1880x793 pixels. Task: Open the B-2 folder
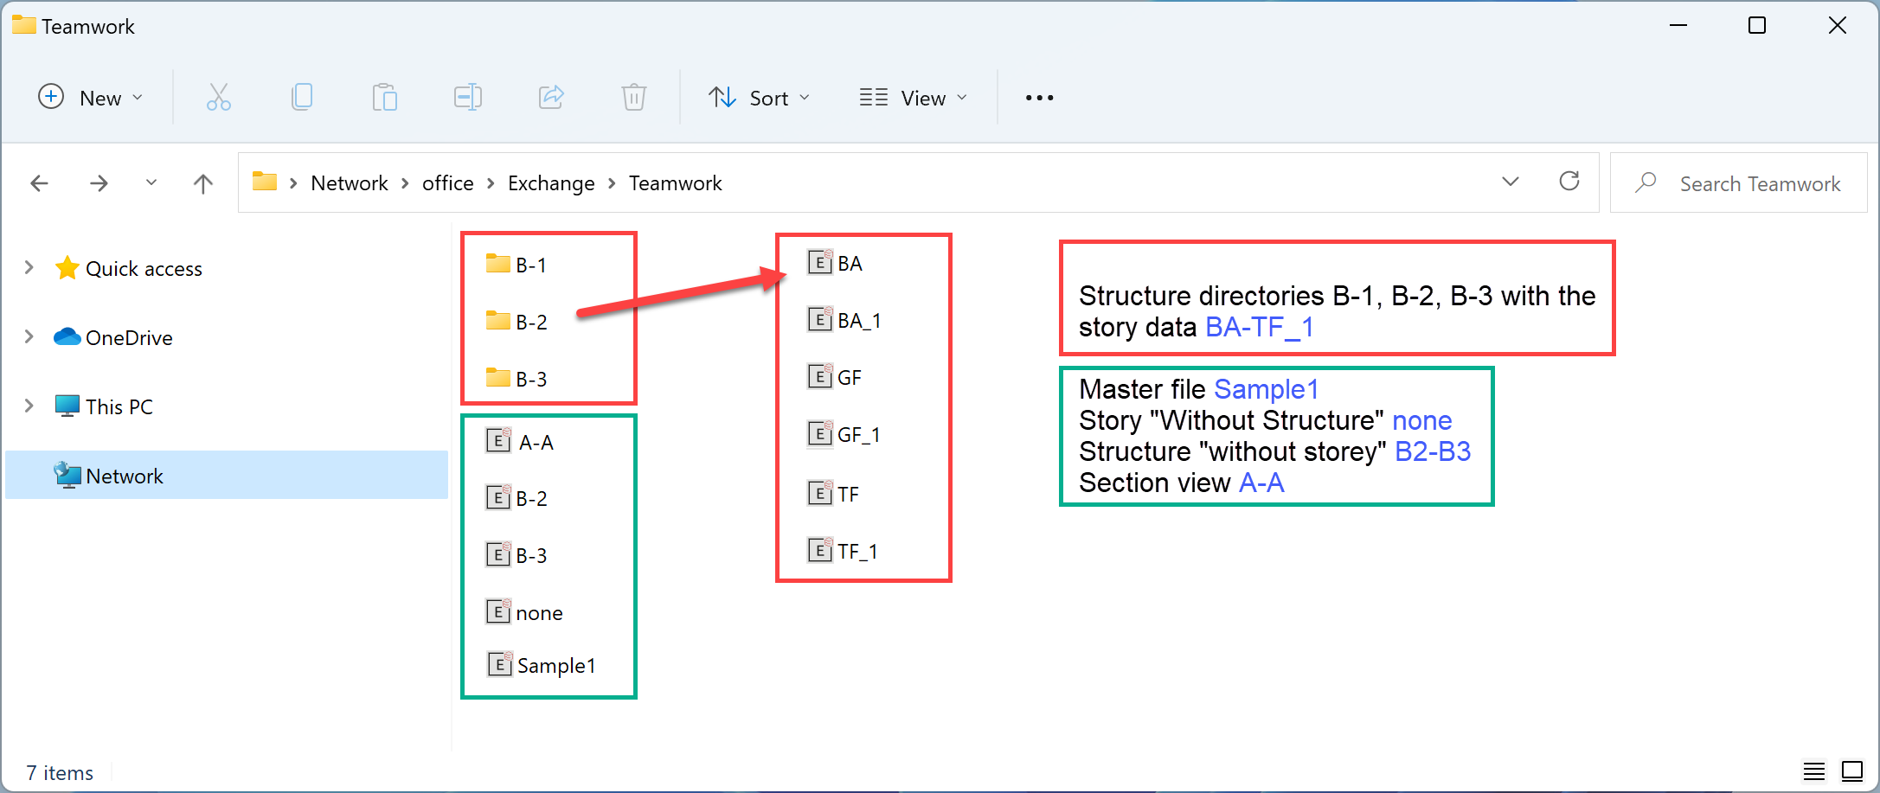529,321
